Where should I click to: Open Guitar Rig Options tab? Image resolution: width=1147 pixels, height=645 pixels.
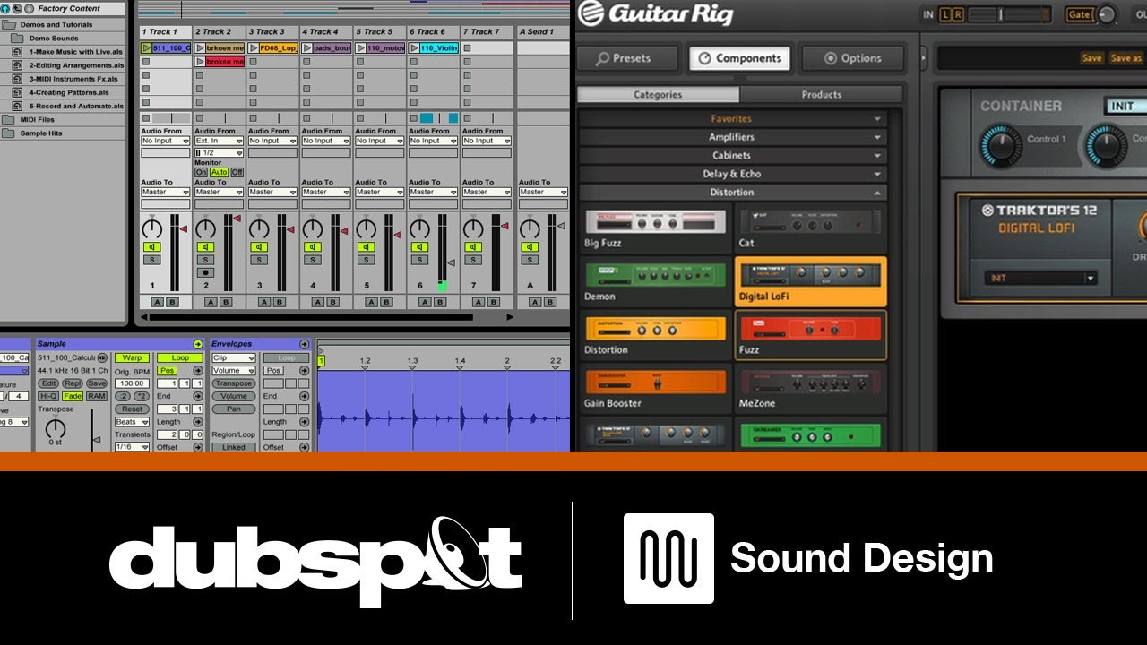pos(852,58)
